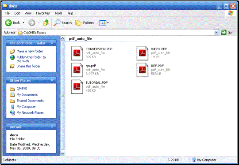The image size is (239, 165).
Task: Select the INDEX.PDF file icon
Action: pos(143,53)
